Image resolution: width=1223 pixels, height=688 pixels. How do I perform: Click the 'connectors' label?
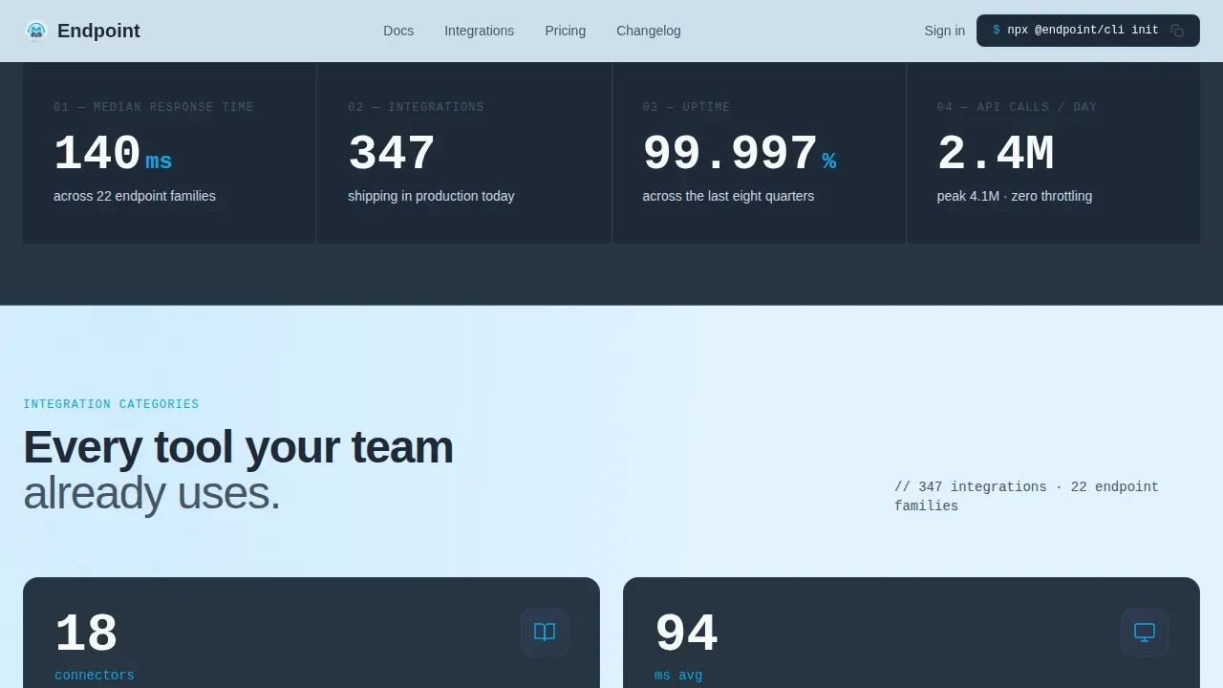95,676
